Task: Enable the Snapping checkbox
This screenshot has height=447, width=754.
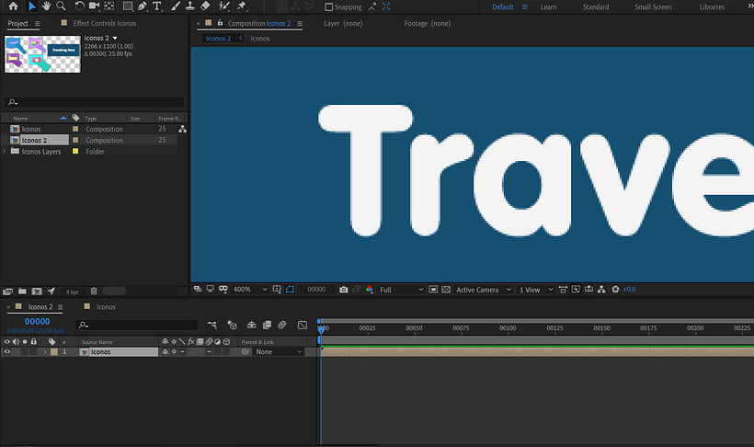Action: click(x=329, y=7)
